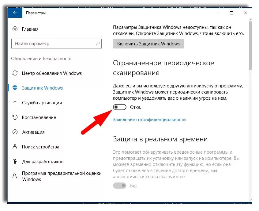Click the Главная gear icon
Viewport: 259px width, 211px height.
pyautogui.click(x=15, y=29)
